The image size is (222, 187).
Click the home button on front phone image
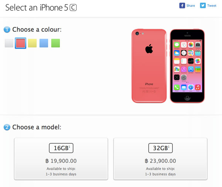pyautogui.click(x=187, y=97)
